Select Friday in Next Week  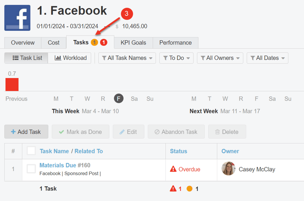pos(256,99)
